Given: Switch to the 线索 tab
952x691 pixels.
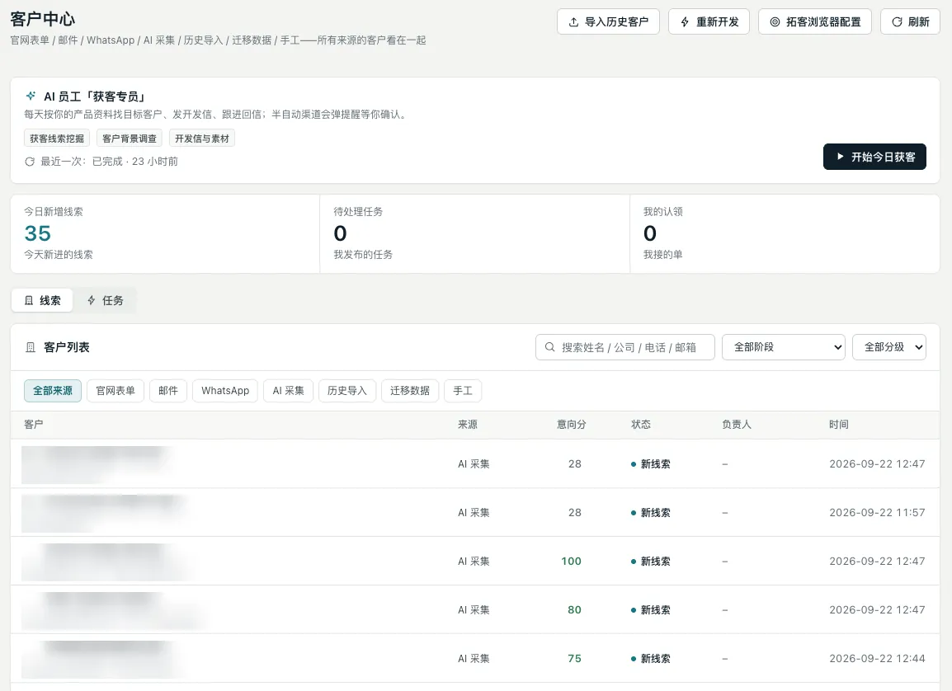Looking at the screenshot, I should tap(42, 300).
